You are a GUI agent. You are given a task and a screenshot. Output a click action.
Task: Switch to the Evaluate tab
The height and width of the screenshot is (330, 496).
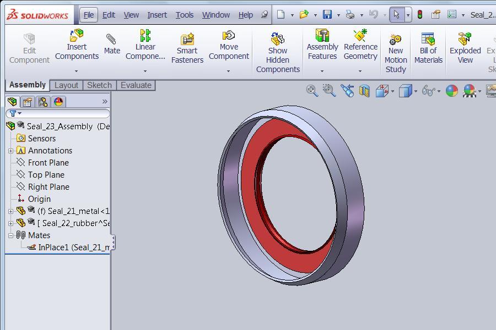pos(136,85)
